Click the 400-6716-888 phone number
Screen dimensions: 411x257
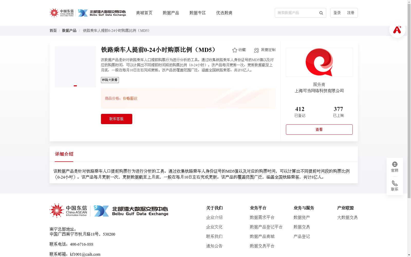[x=81, y=244]
